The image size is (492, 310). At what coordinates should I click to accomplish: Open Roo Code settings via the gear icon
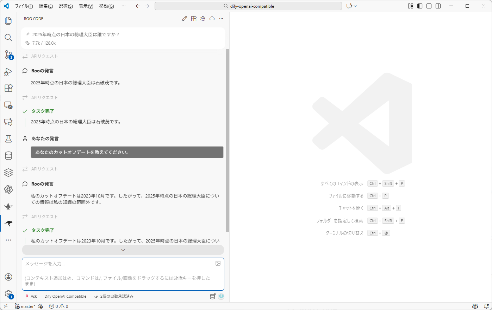coord(203,18)
